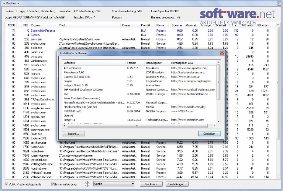Click http://www.ace-spades.com/ URL text
The height and width of the screenshot is (191, 283).
[189, 68]
